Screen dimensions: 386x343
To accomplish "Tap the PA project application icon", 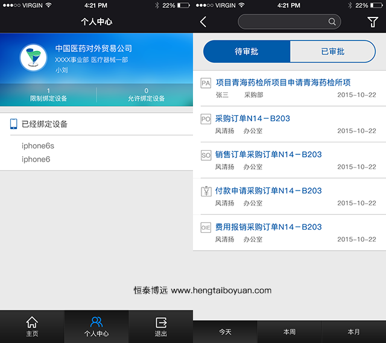I will [206, 83].
